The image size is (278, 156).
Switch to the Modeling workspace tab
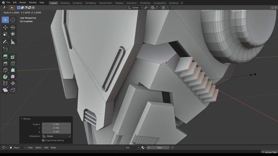point(65,3)
